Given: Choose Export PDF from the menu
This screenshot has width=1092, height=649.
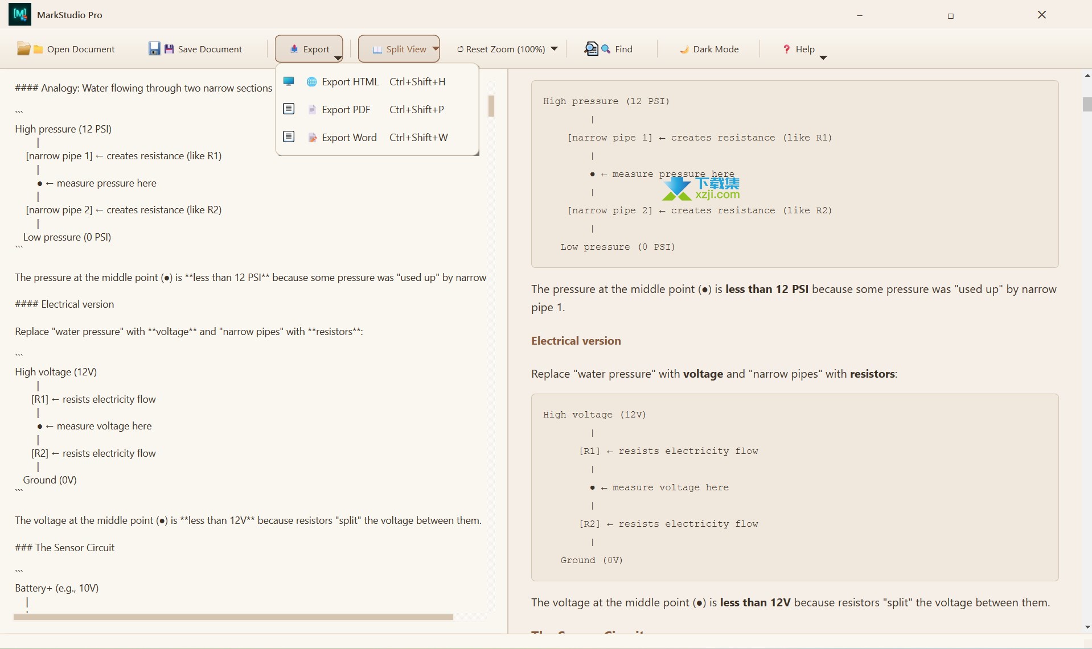Looking at the screenshot, I should (346, 110).
